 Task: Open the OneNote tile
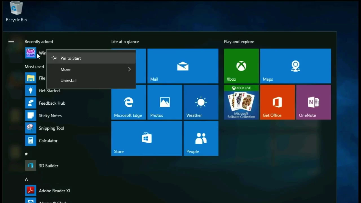tap(313, 102)
